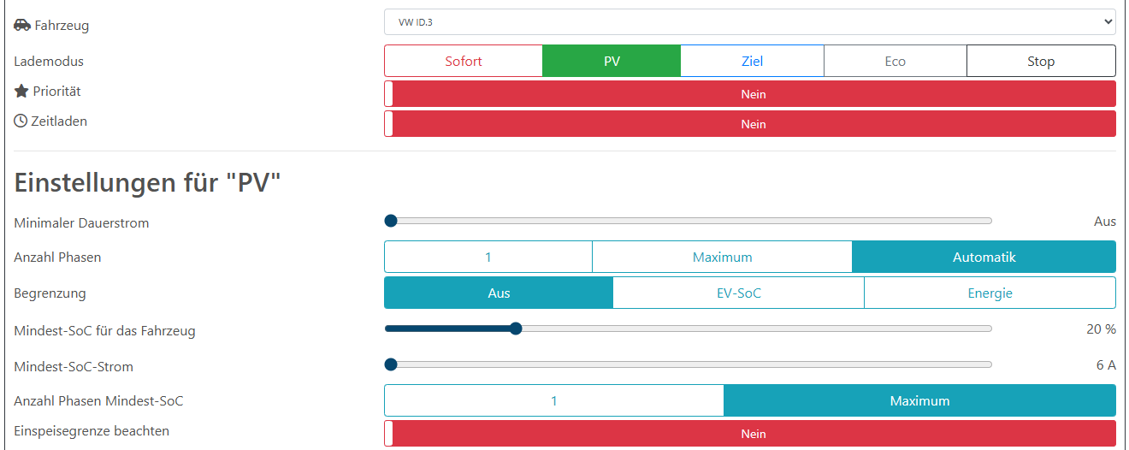Click the clock icon beside Zeitladen

point(21,121)
